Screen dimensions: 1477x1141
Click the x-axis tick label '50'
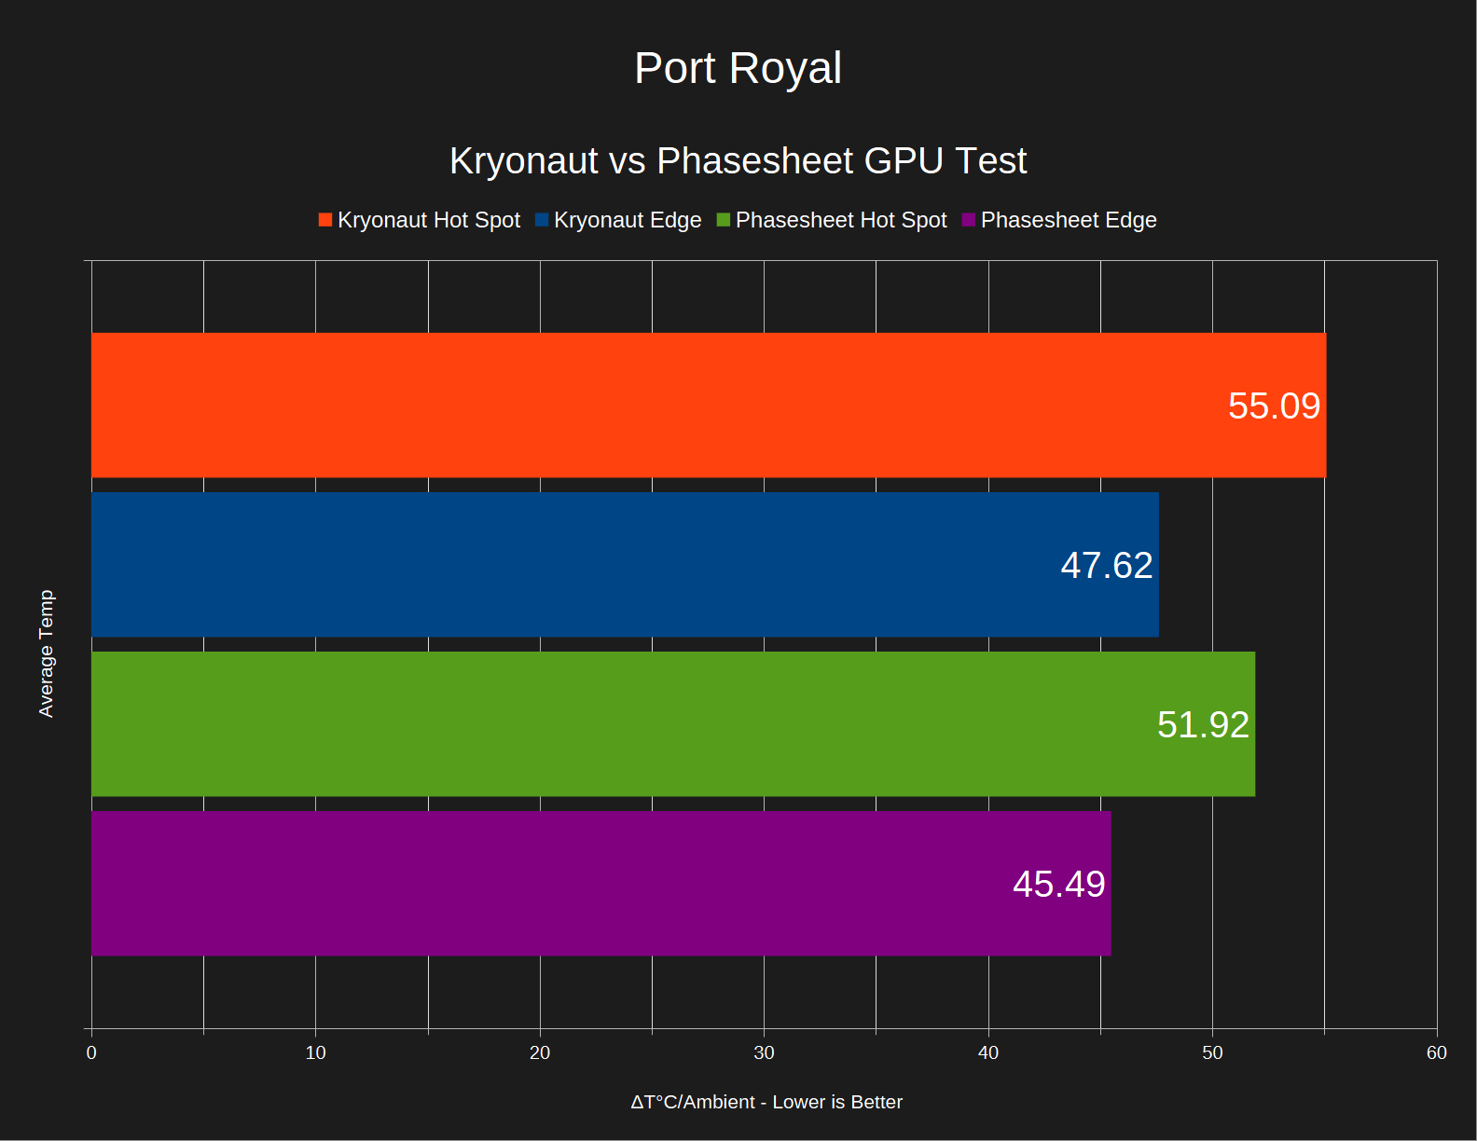tap(1212, 1052)
